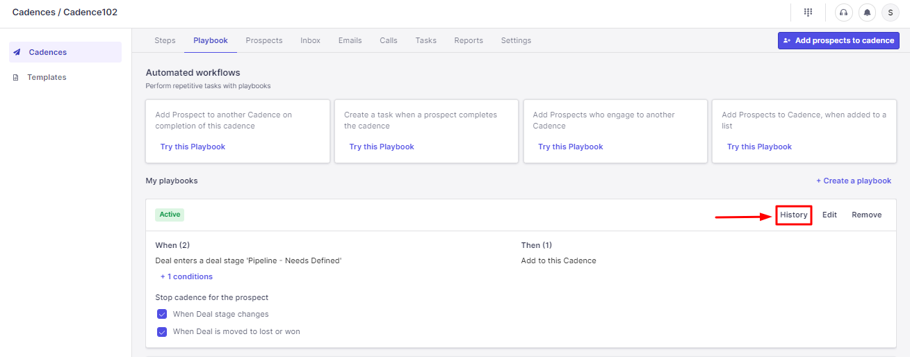Open the notifications bell
Image resolution: width=910 pixels, height=357 pixels.
(867, 13)
